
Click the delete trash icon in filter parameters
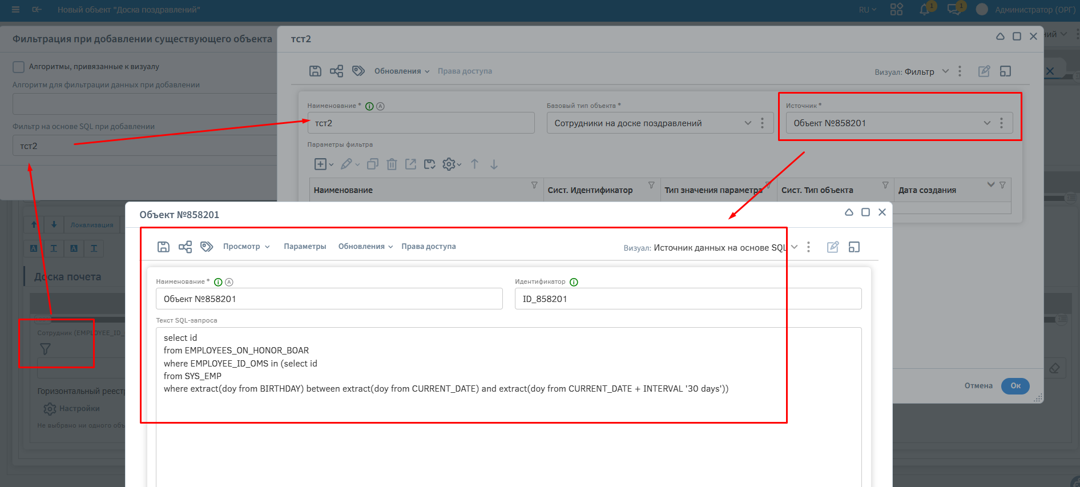coord(392,164)
